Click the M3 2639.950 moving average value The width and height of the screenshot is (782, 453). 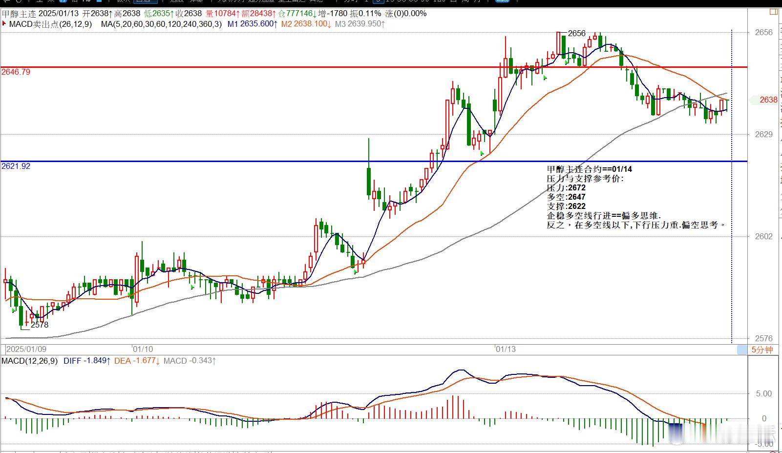(360, 23)
